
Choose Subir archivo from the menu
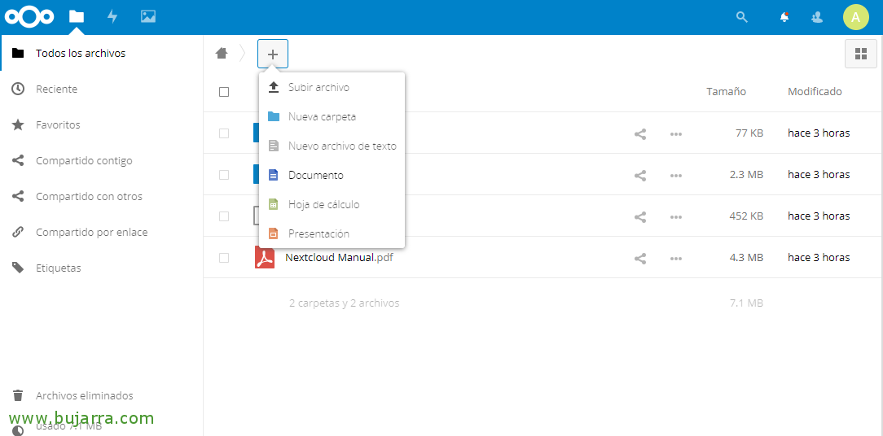tap(318, 87)
